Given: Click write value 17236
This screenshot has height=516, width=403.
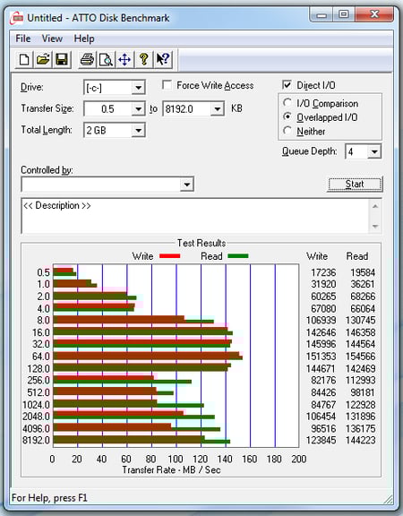Looking at the screenshot, I should [323, 272].
